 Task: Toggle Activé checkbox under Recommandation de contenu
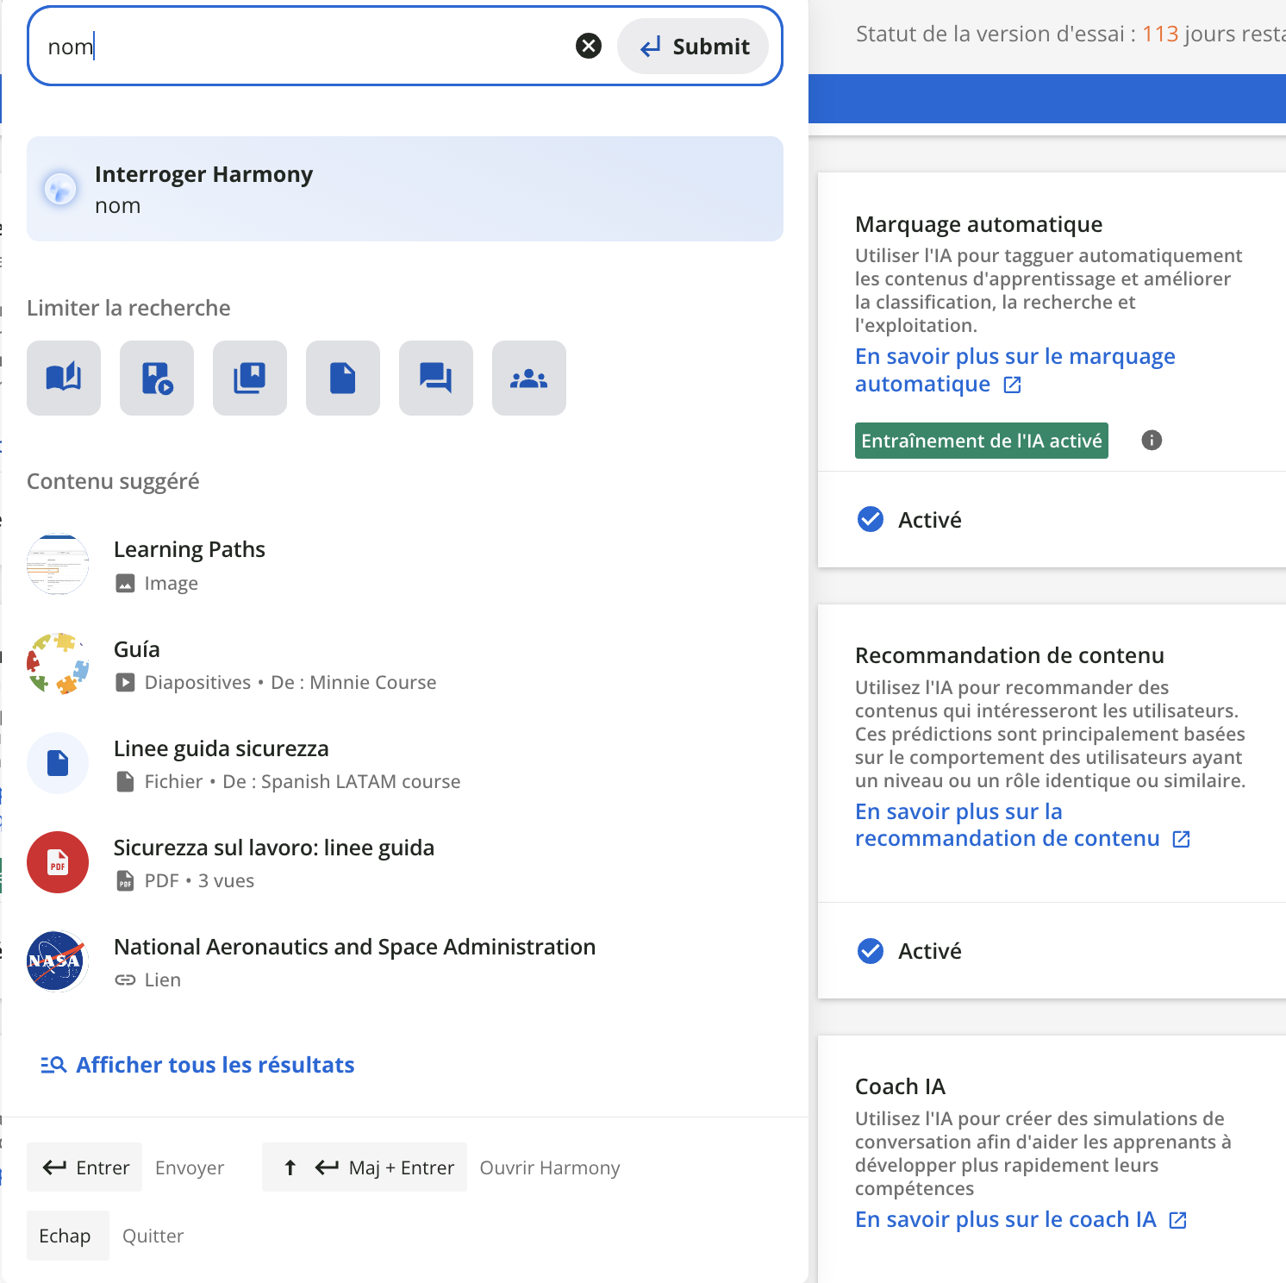pyautogui.click(x=871, y=950)
